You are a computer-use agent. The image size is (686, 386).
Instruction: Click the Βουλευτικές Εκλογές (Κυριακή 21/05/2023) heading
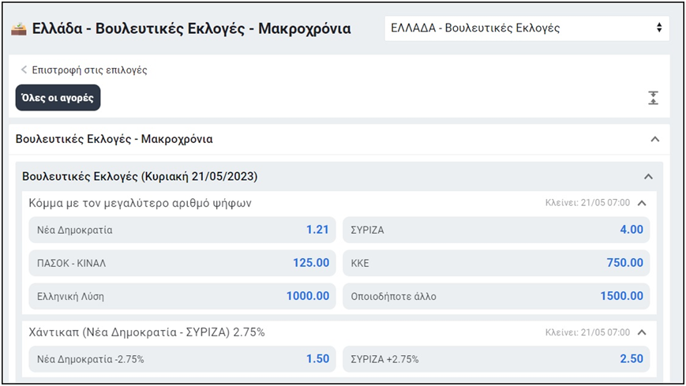(140, 176)
